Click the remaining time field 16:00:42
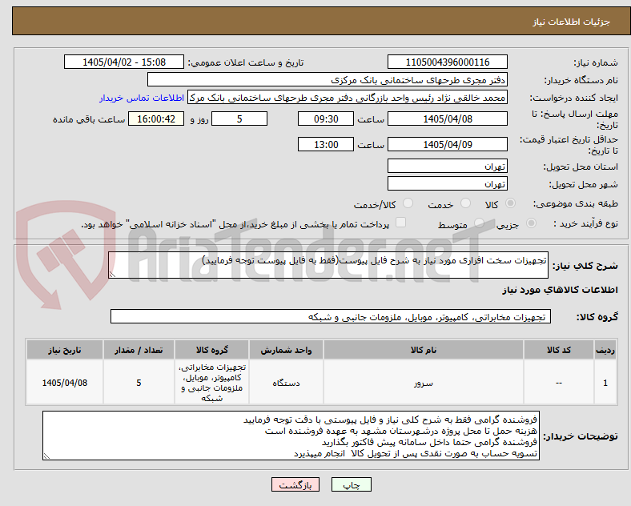Viewport: 631px width, 506px height. coord(156,119)
